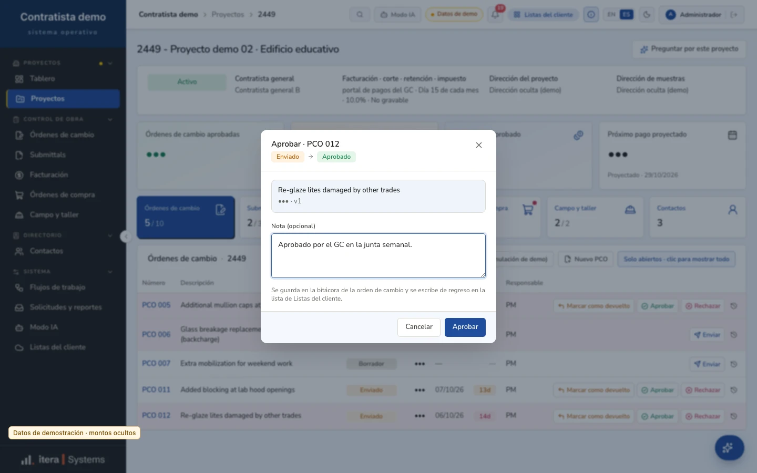Open the floating AI assistant button
757x473 pixels.
(729, 448)
